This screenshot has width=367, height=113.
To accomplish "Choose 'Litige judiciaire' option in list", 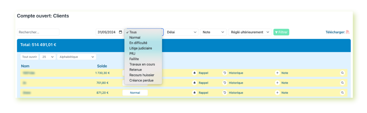I will pyautogui.click(x=140, y=48).
